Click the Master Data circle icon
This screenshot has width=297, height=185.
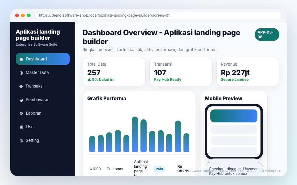click(21, 73)
